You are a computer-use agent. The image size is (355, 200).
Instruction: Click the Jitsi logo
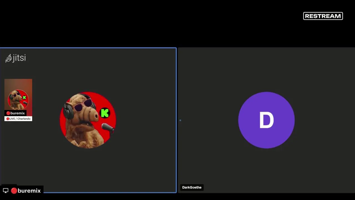pos(16,58)
